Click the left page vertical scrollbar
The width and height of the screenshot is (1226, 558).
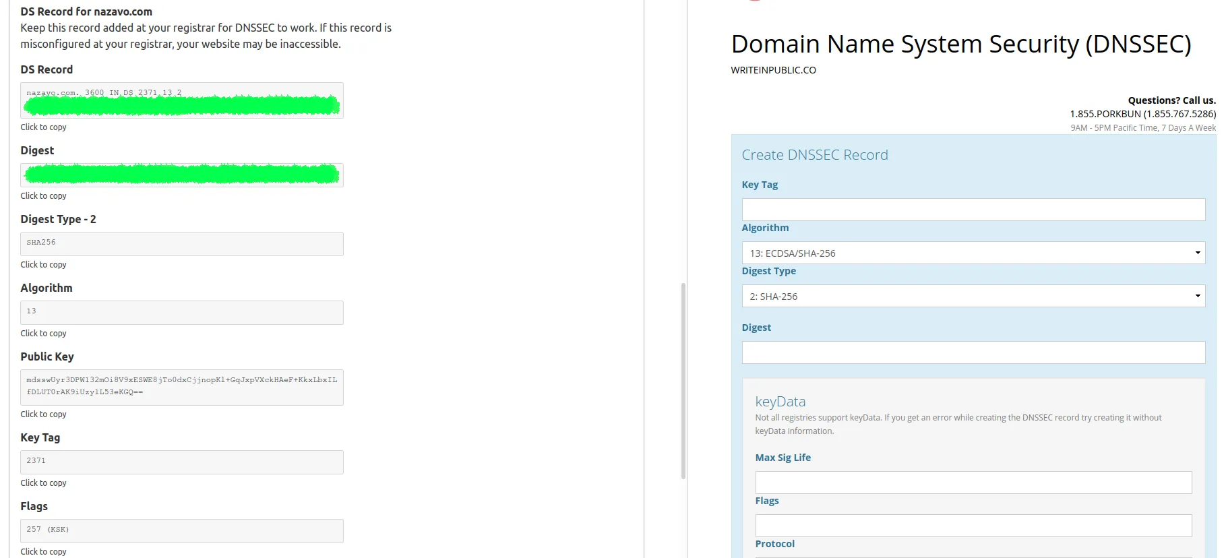coord(683,381)
